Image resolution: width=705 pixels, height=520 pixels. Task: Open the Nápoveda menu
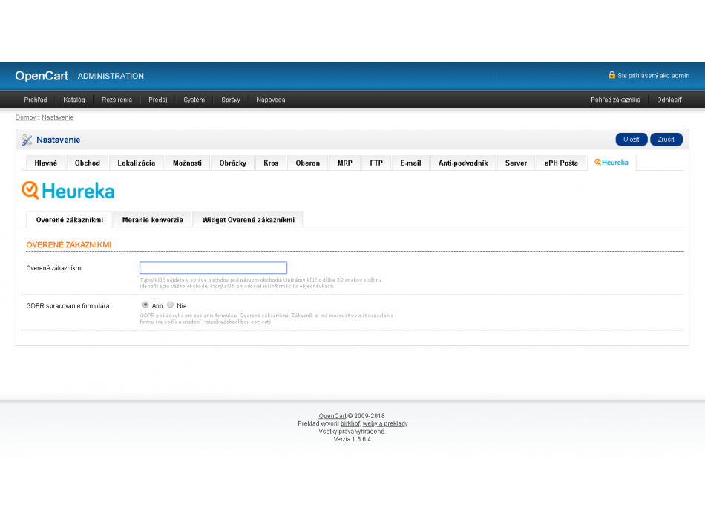click(x=271, y=100)
